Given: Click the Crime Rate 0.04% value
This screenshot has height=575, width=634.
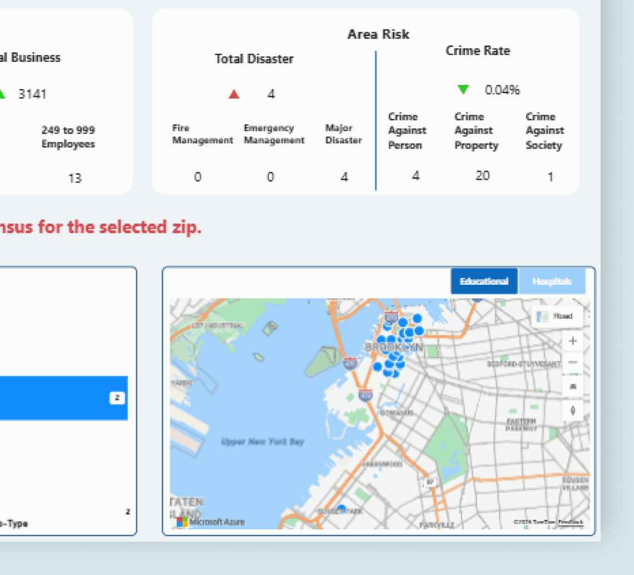Looking at the screenshot, I should pyautogui.click(x=502, y=90).
